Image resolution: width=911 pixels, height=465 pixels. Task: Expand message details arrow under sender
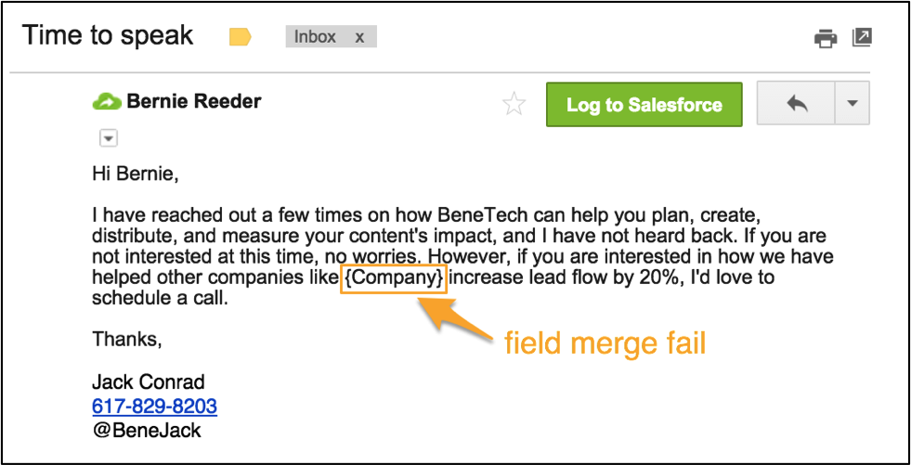[x=110, y=139]
